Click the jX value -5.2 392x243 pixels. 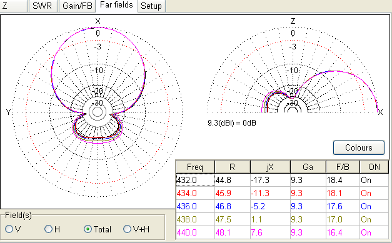(270, 206)
